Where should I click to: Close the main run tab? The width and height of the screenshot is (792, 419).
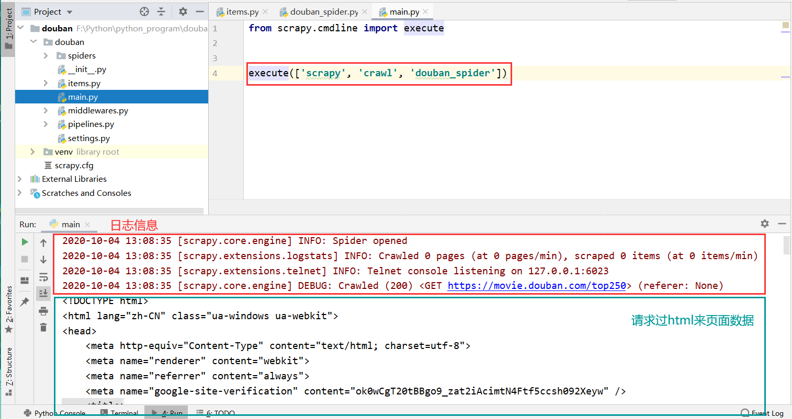87,225
